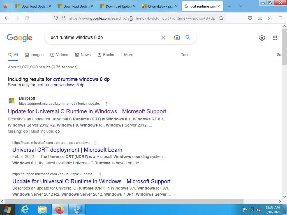Open the control panel taskbar app
The image size is (287, 215).
point(77,209)
